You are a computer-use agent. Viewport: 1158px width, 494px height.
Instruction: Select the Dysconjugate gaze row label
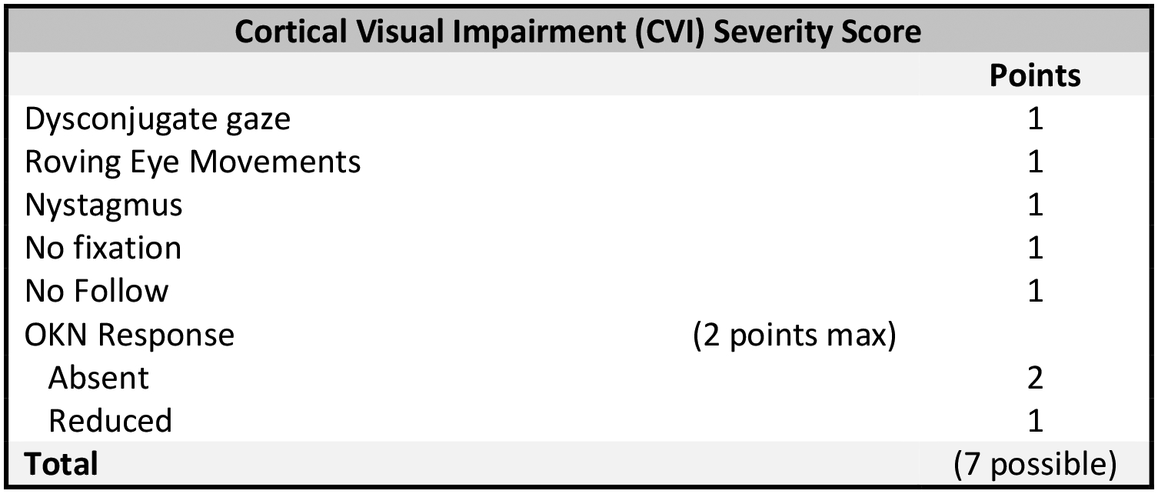coord(158,119)
